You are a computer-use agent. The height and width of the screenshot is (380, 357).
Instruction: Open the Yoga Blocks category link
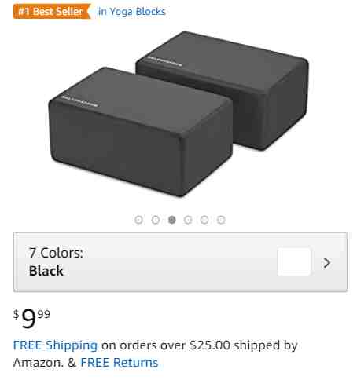tap(132, 12)
